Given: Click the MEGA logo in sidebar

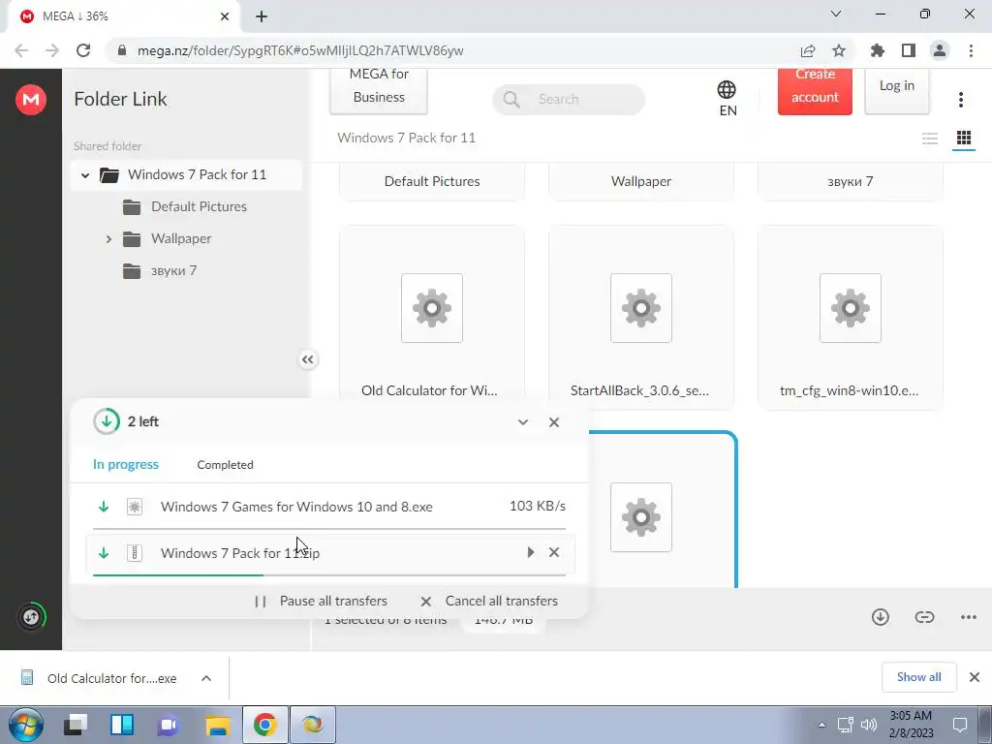Looking at the screenshot, I should (31, 100).
